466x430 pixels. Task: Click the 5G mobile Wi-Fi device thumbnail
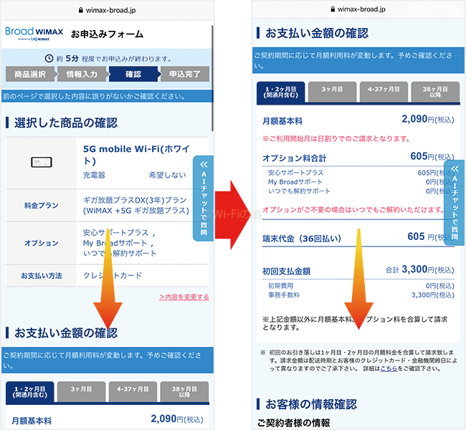(x=42, y=162)
